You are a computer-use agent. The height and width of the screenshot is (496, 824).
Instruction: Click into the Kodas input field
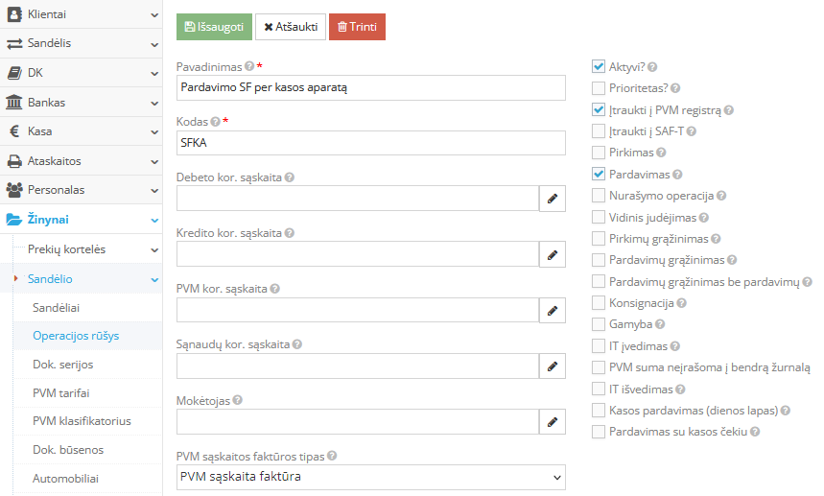(x=371, y=143)
